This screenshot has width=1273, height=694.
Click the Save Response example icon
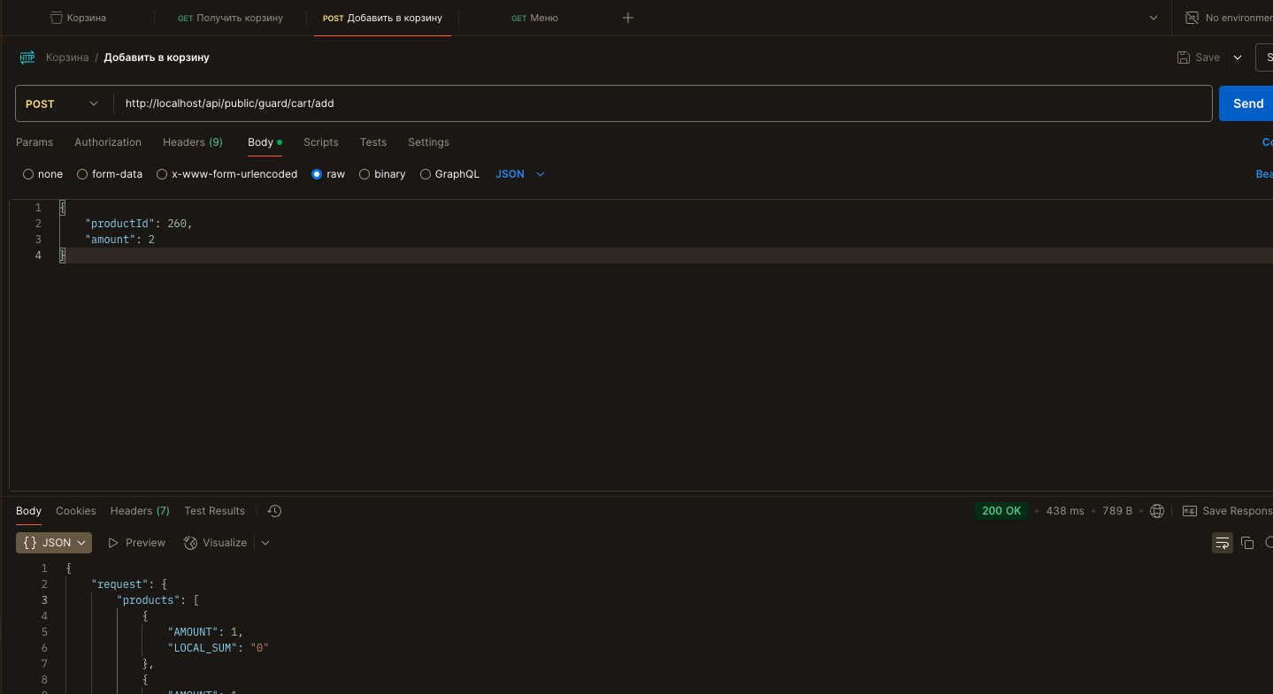1190,511
